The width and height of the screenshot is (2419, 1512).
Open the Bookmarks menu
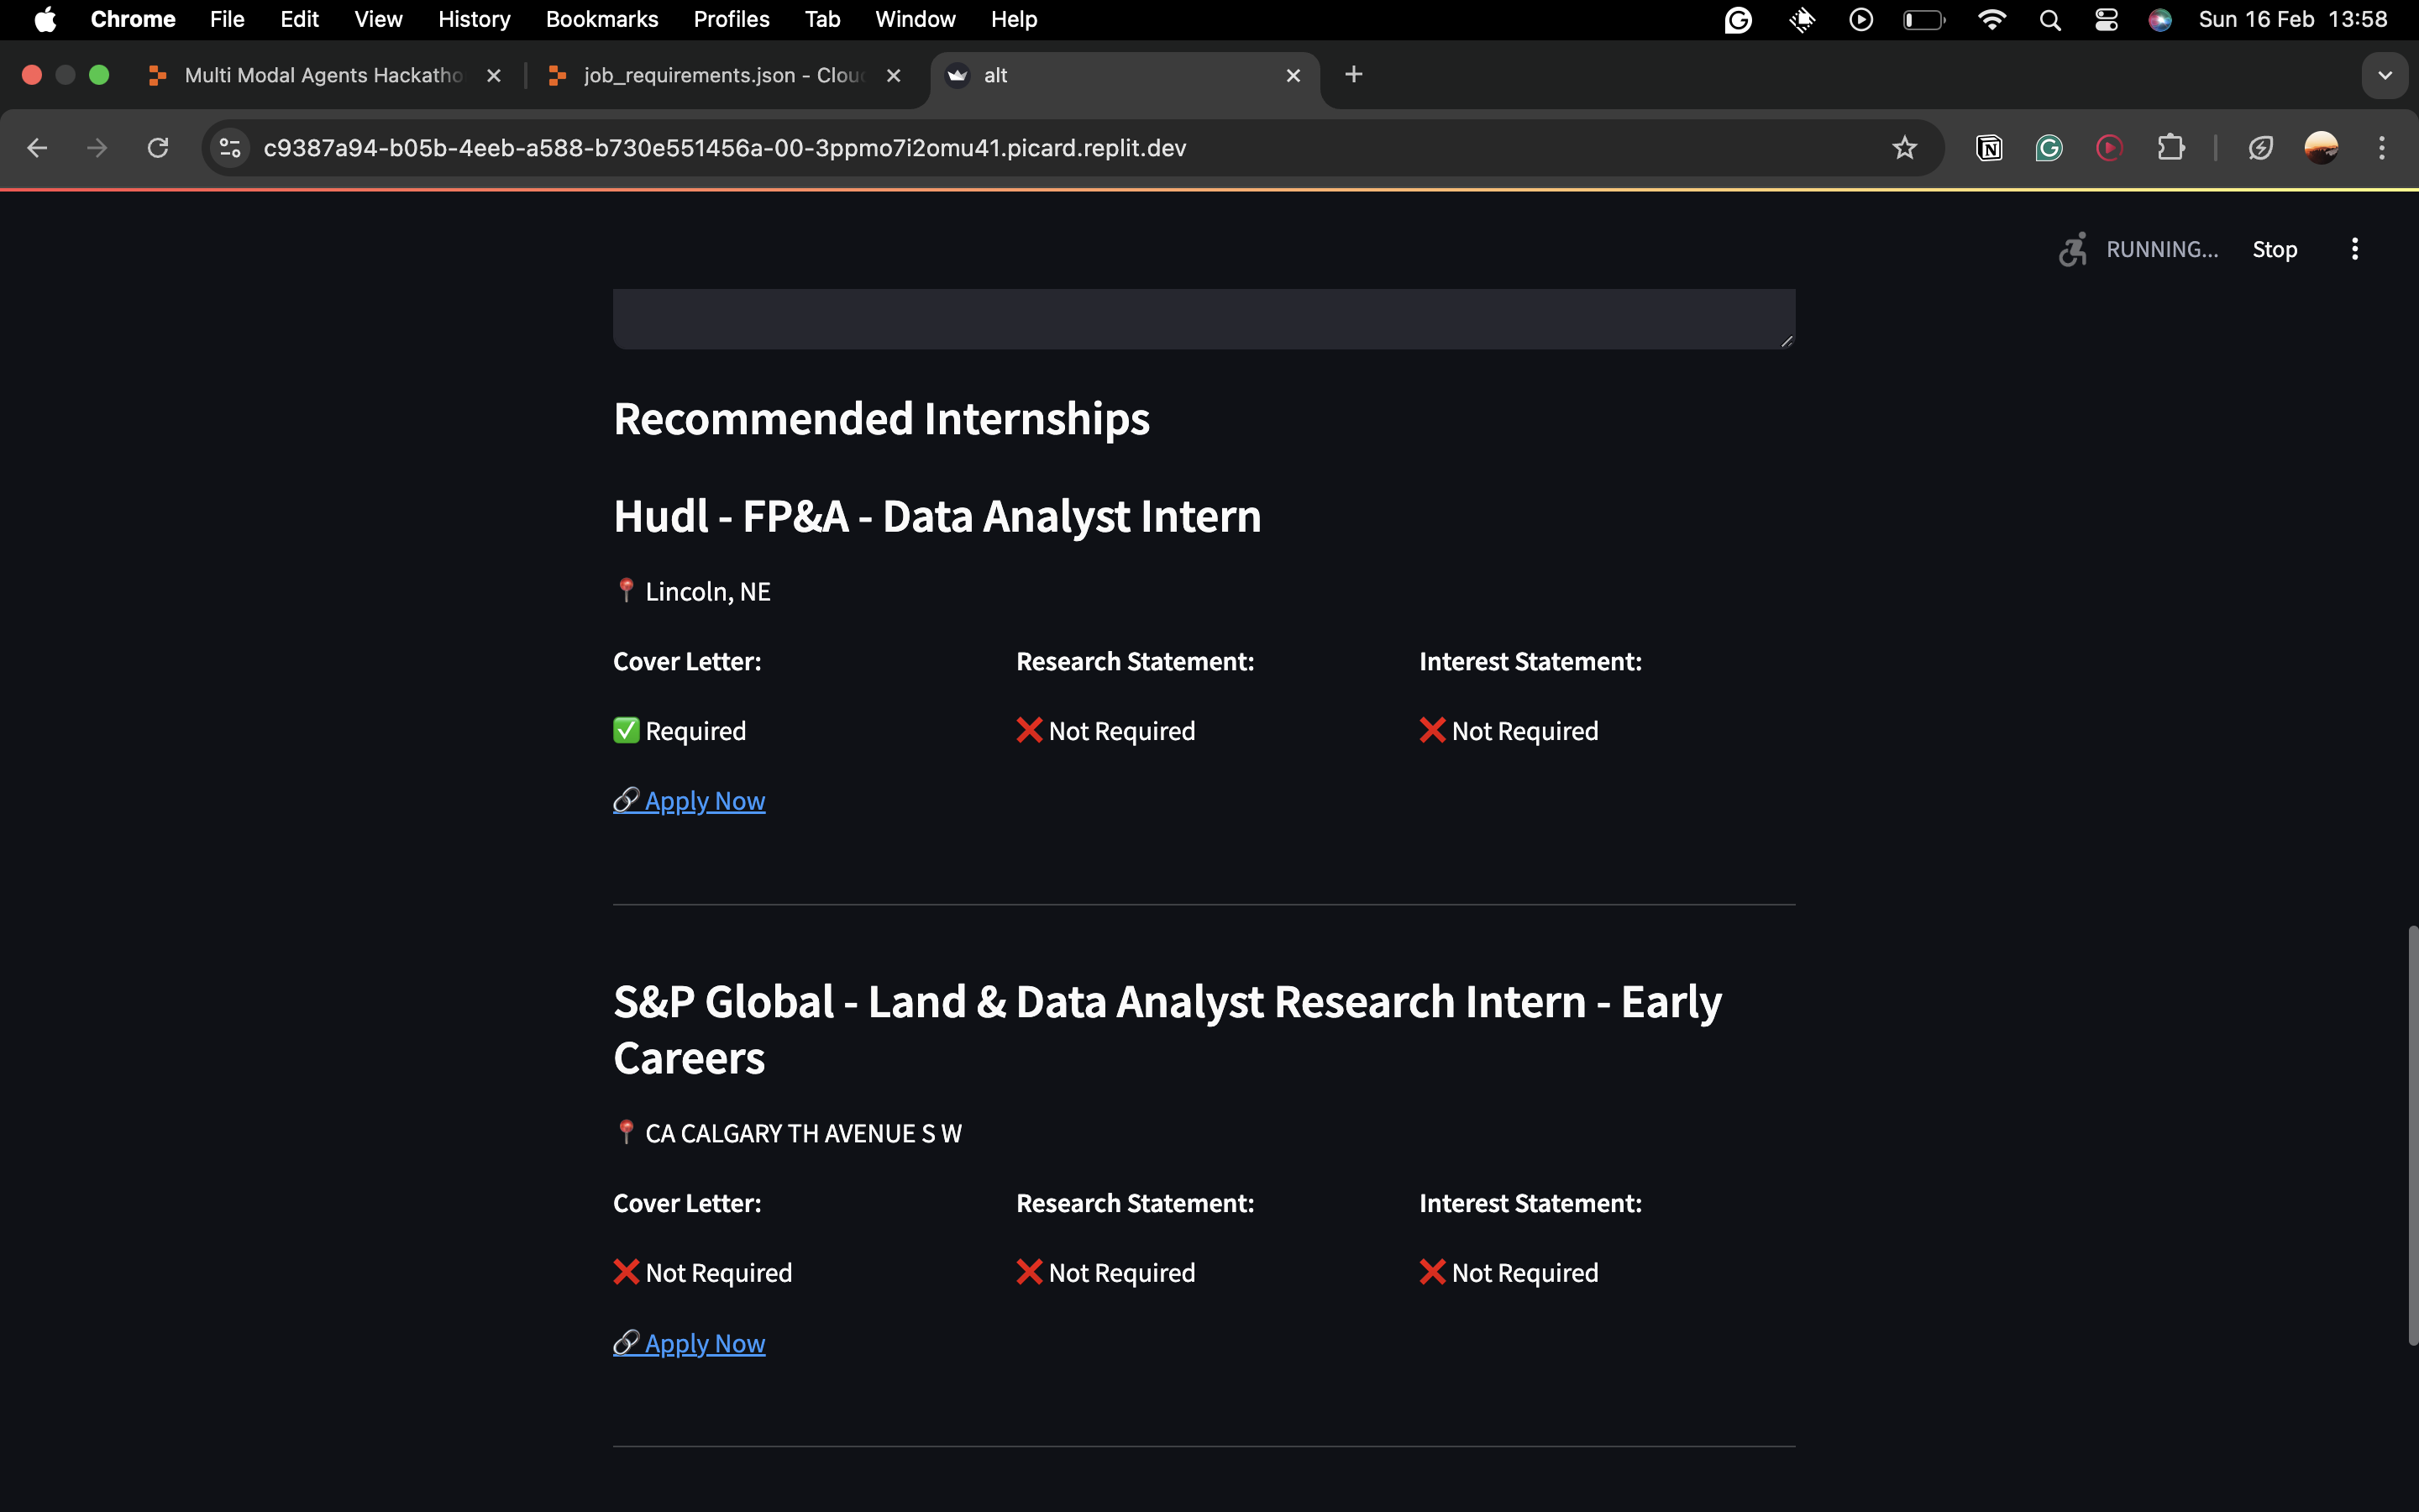coord(601,20)
